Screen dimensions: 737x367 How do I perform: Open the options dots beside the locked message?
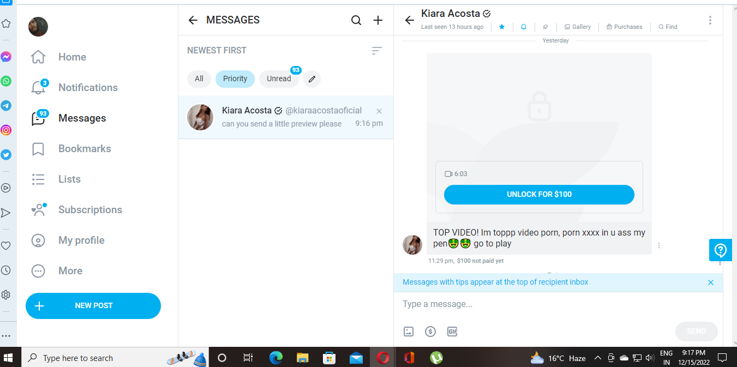[x=659, y=245]
